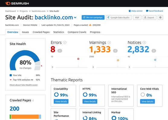
Task: Click the orange segment of crawled pages bar
Action: (25, 117)
